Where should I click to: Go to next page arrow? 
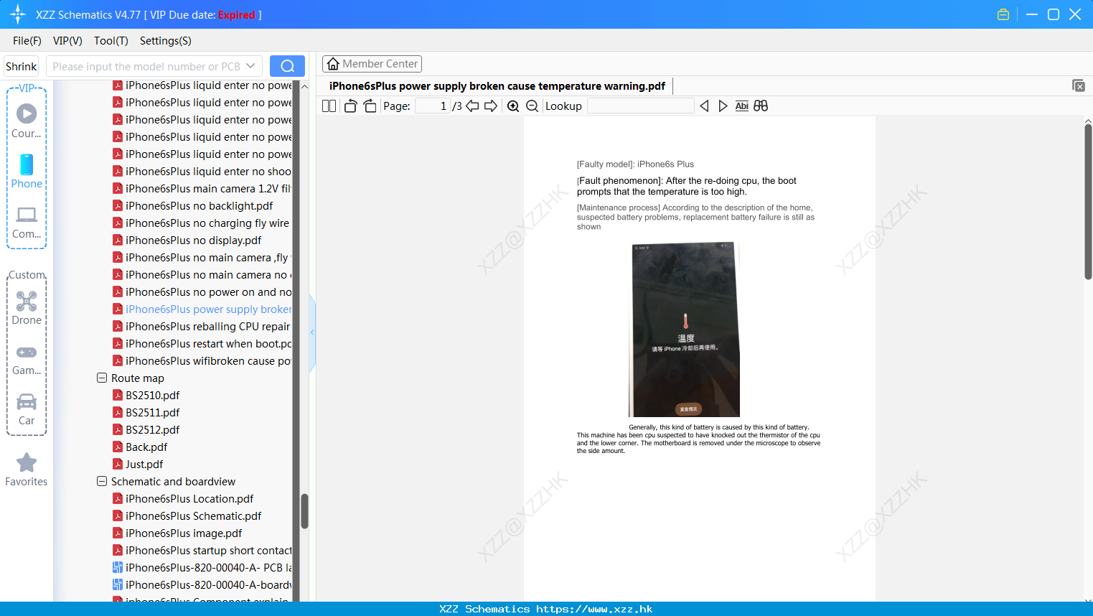tap(491, 106)
